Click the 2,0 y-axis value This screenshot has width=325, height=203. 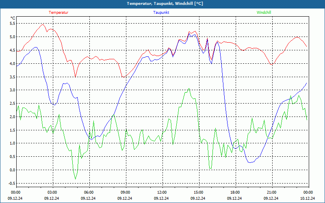tap(13, 117)
